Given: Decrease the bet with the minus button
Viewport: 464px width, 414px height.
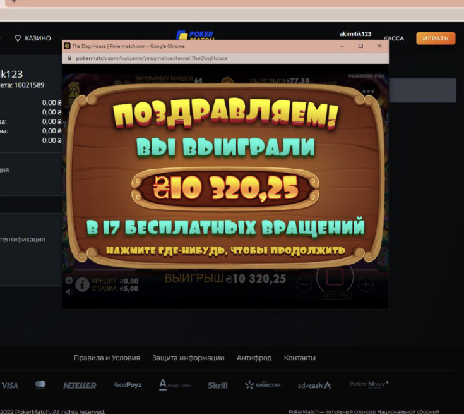Looking at the screenshot, I should click(304, 284).
